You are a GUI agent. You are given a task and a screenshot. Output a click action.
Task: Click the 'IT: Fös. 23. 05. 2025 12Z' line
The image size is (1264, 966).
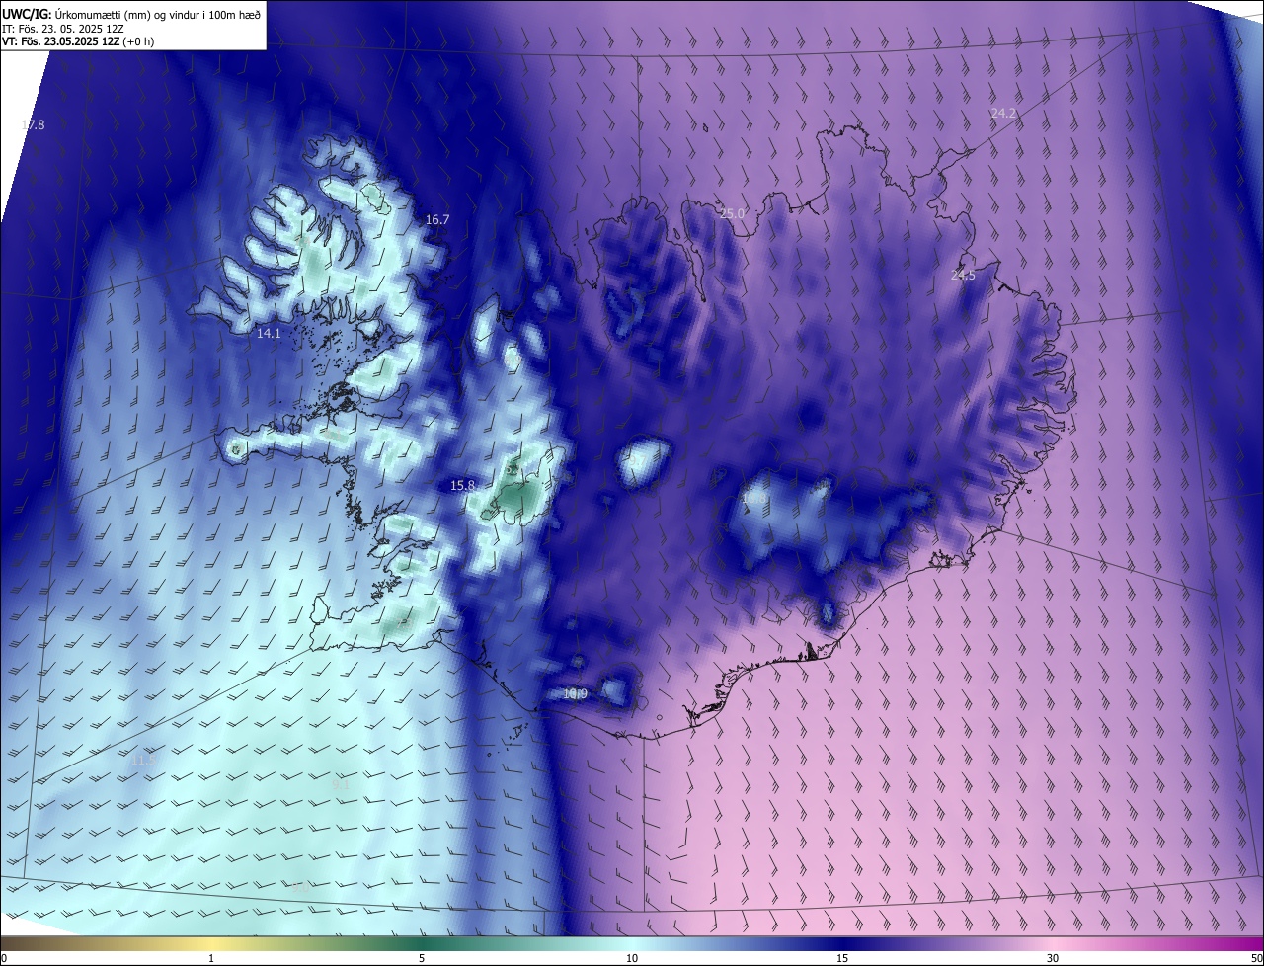63,28
